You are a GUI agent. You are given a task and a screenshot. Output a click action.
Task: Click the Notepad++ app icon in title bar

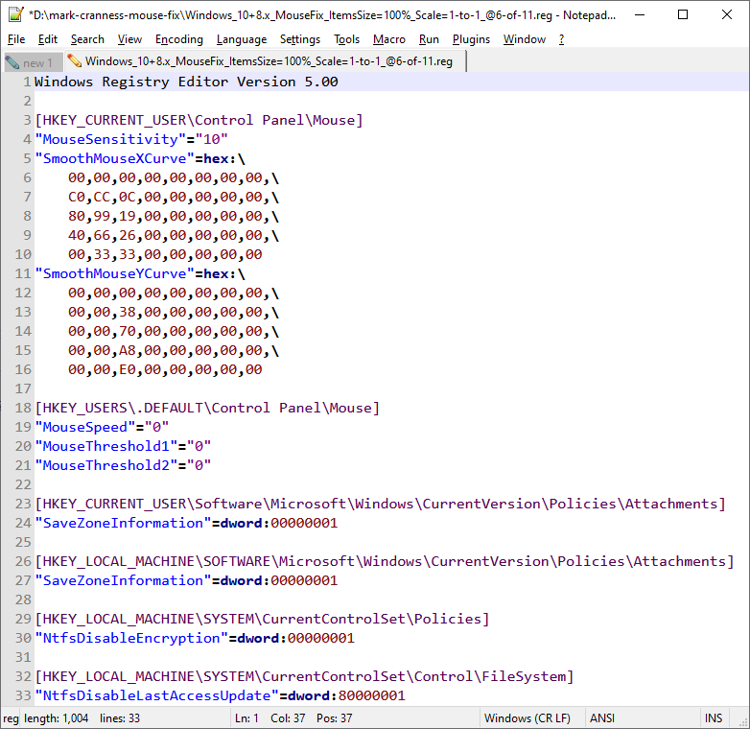15,14
